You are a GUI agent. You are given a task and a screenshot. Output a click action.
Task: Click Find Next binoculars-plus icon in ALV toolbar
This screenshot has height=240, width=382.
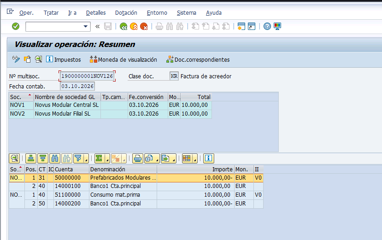(67, 158)
